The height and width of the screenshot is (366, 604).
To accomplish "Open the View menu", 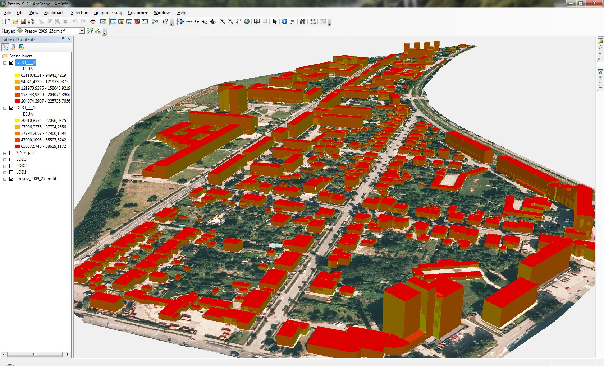I will click(34, 13).
